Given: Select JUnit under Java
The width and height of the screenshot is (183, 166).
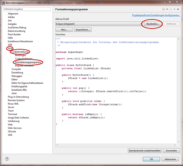Looking at the screenshot, I should 14,93.
